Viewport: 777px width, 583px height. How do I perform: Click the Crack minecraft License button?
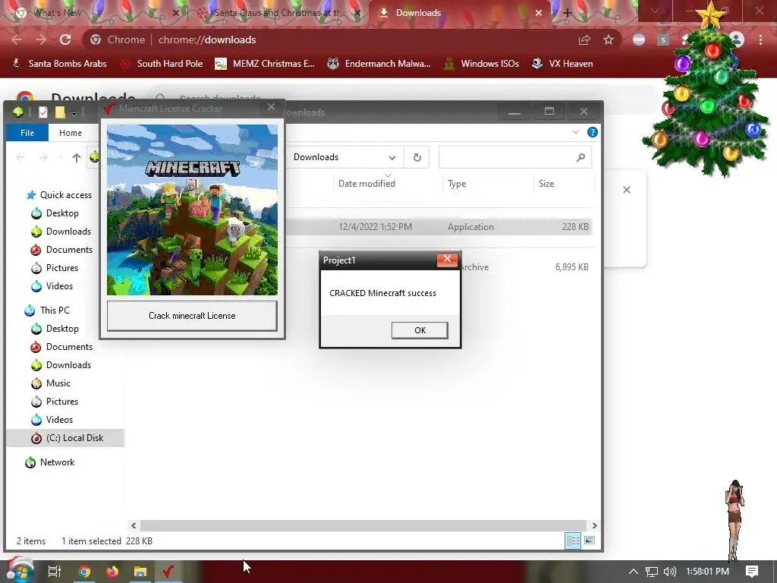pos(192,316)
